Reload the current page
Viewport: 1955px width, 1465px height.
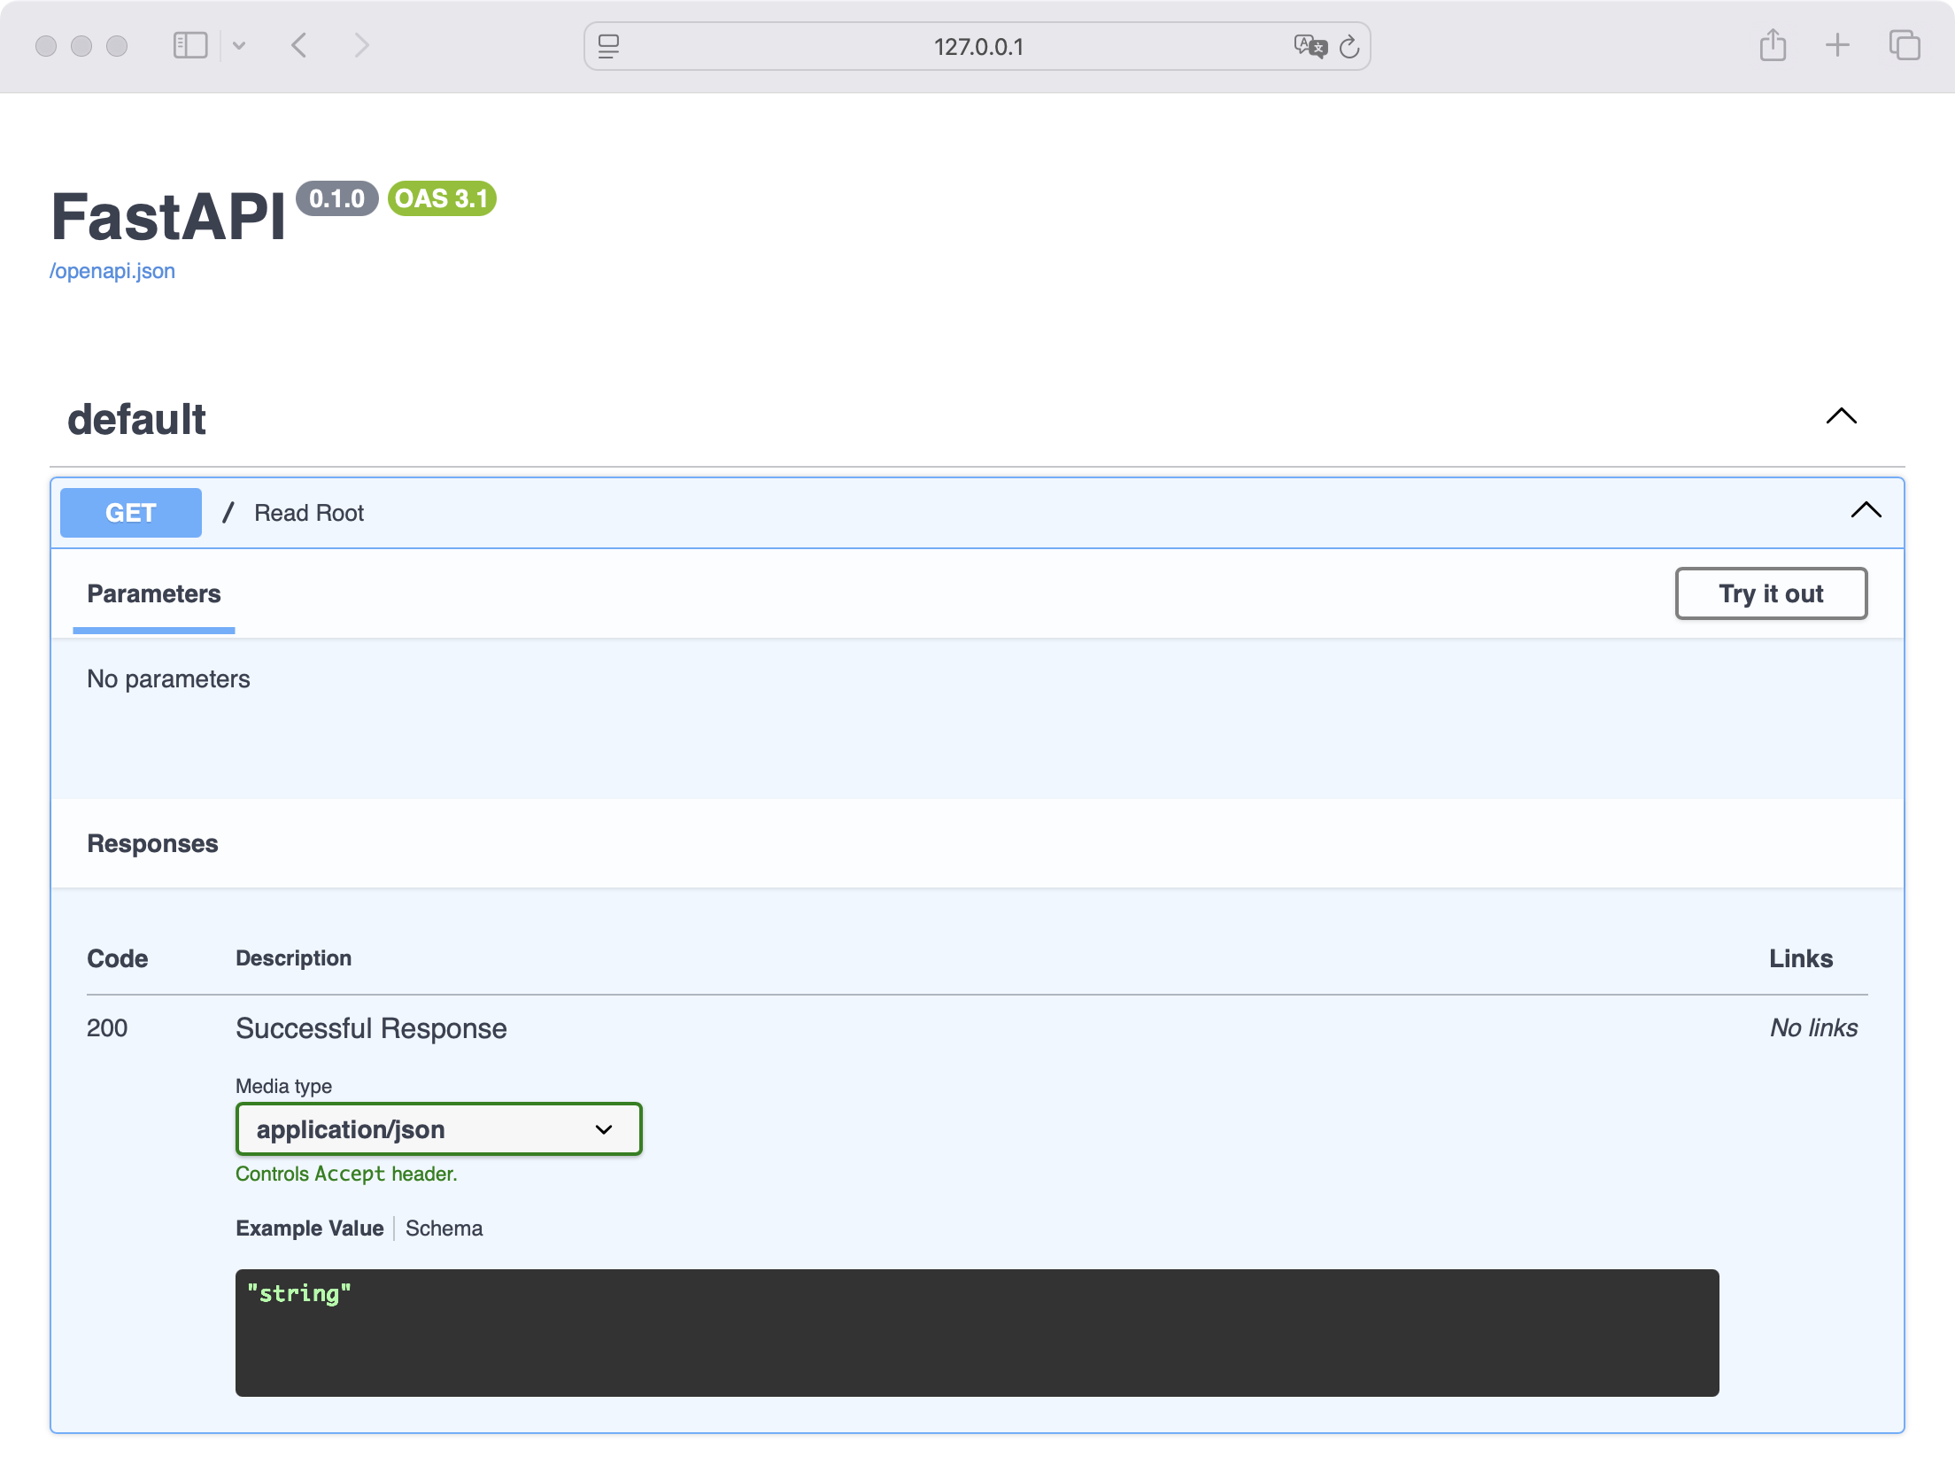pyautogui.click(x=1348, y=47)
